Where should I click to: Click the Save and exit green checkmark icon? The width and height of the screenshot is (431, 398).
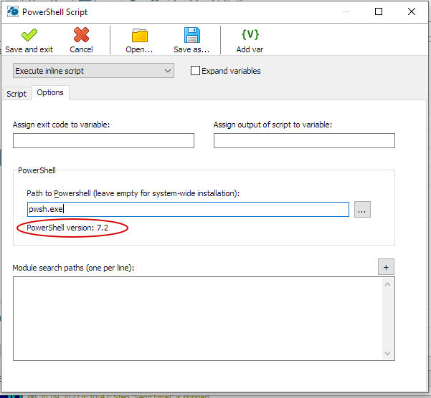tap(29, 36)
